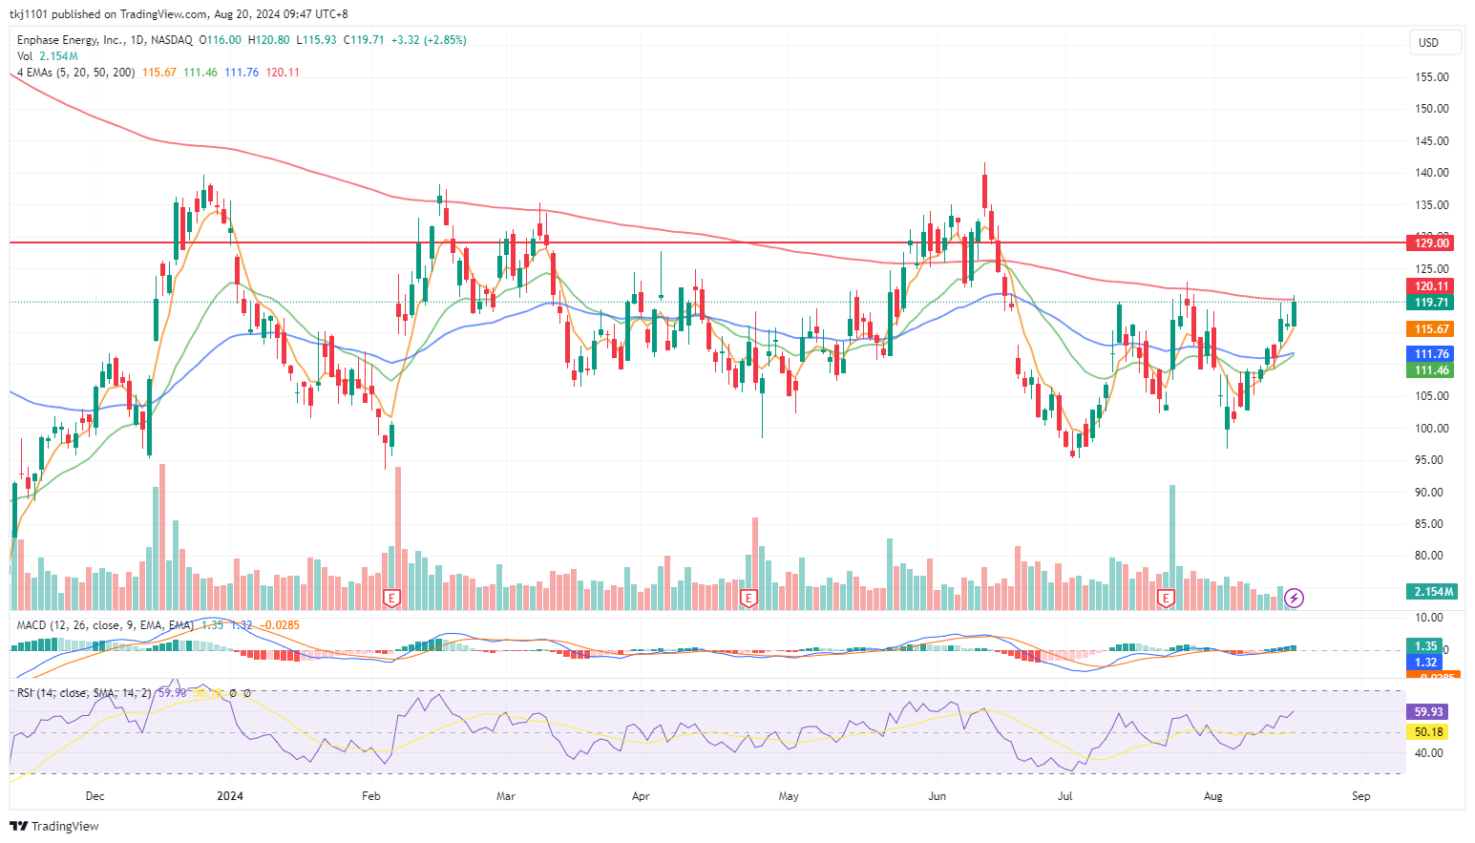Image resolution: width=1475 pixels, height=843 pixels.
Task: Click the purple lightning bolt event icon
Action: point(1294,599)
